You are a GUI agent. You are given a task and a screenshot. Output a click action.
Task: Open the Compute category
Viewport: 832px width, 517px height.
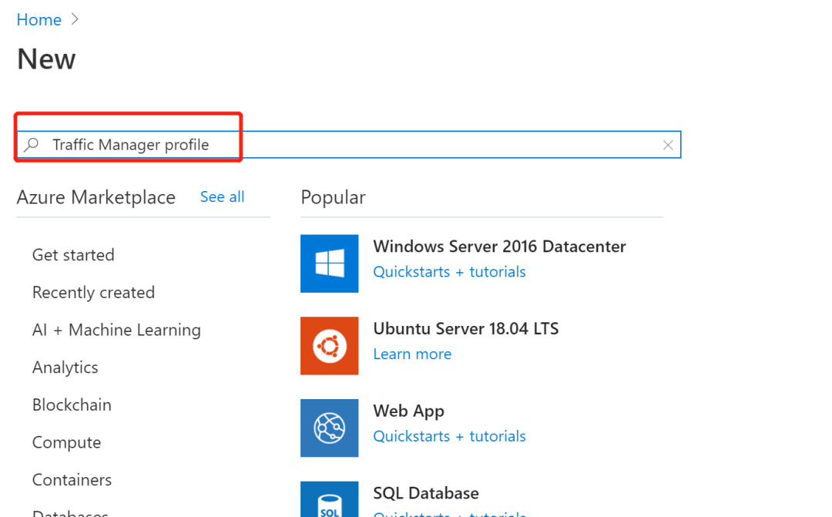66,443
